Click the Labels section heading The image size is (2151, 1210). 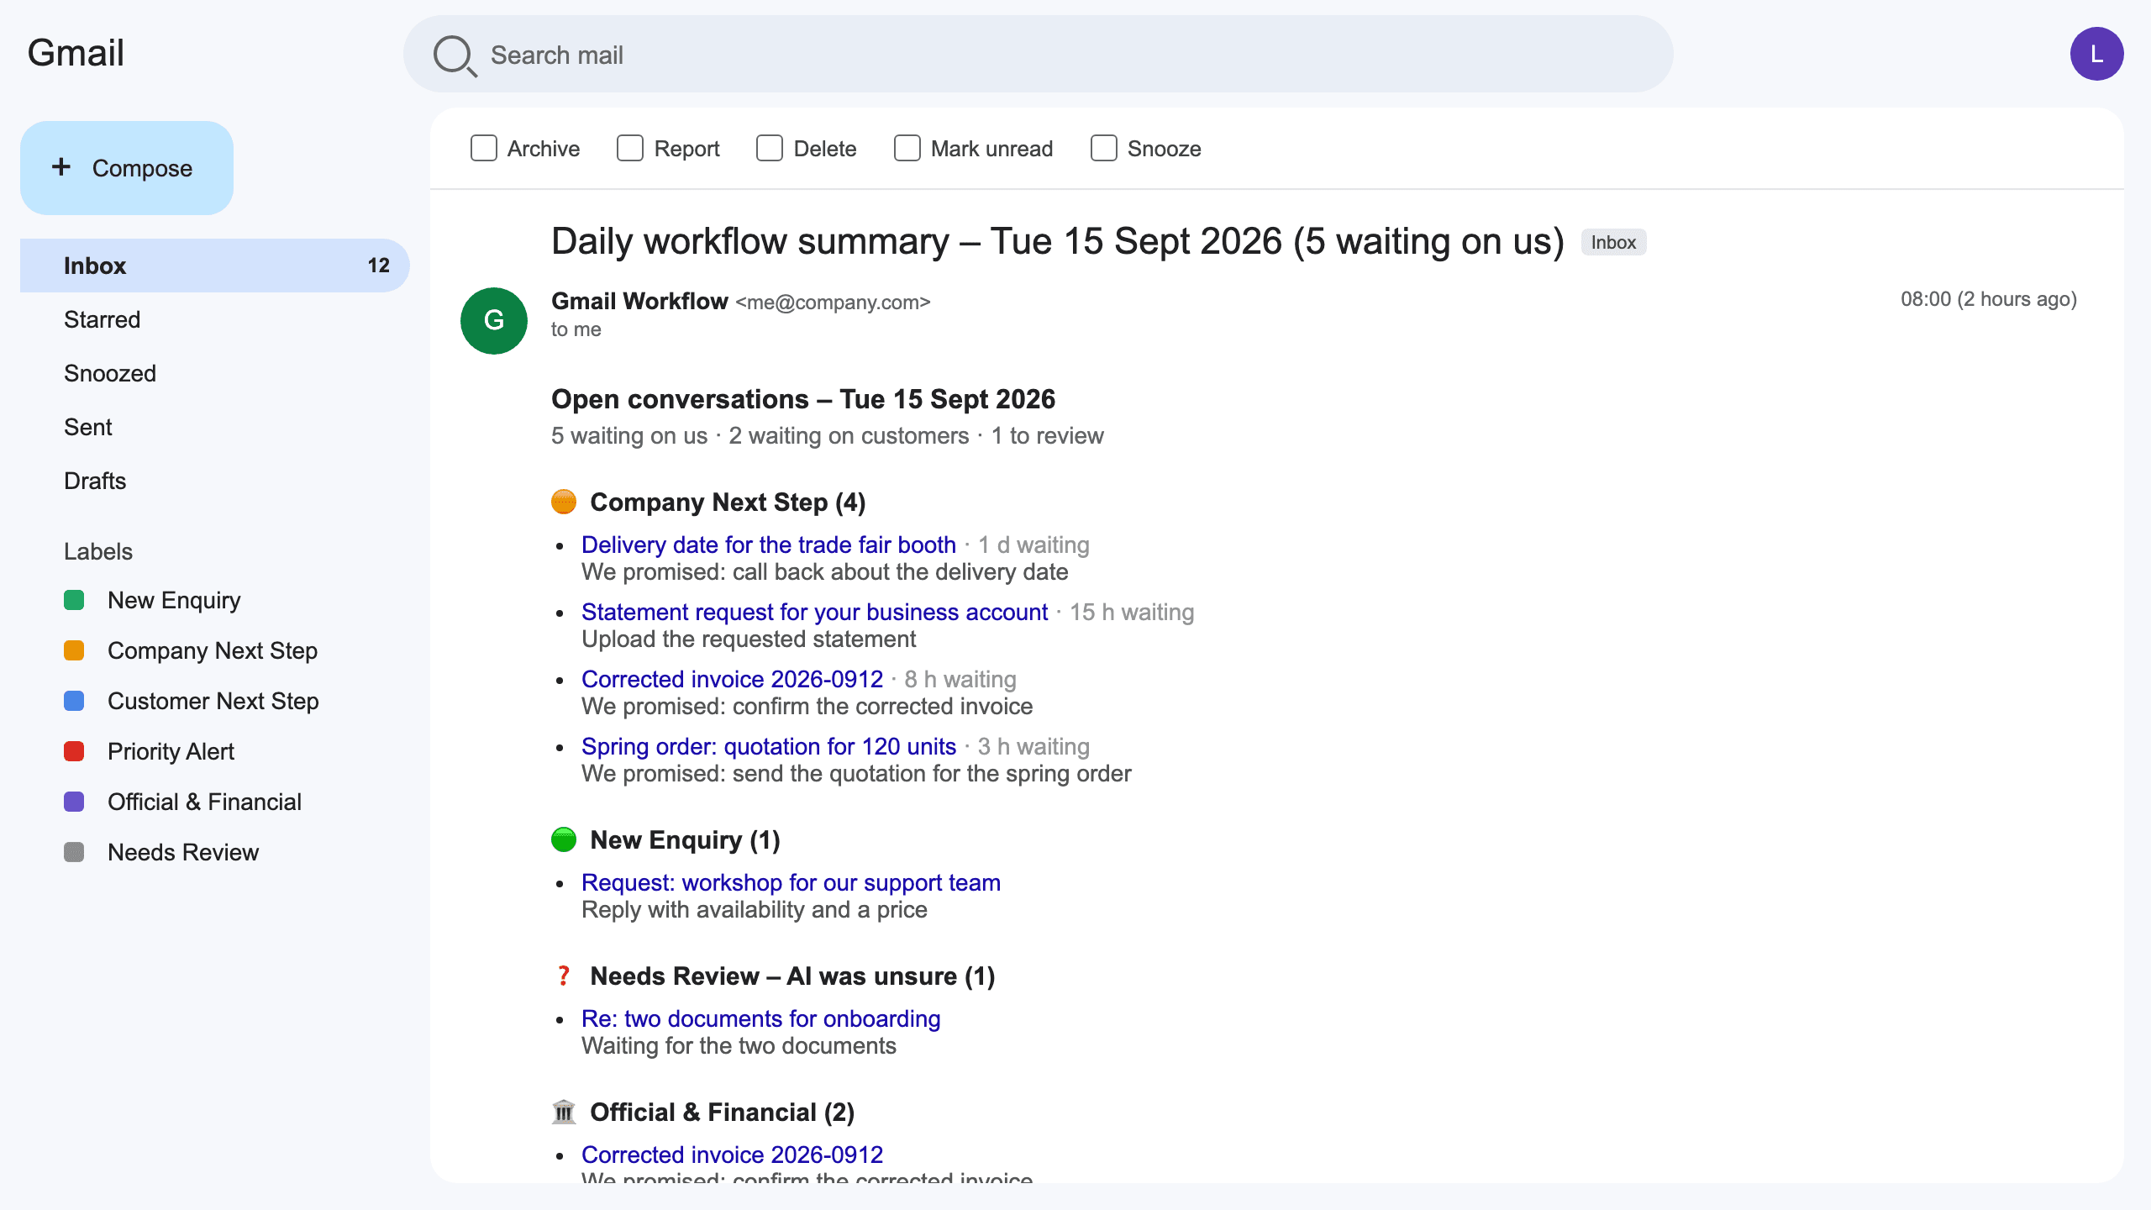click(x=98, y=551)
